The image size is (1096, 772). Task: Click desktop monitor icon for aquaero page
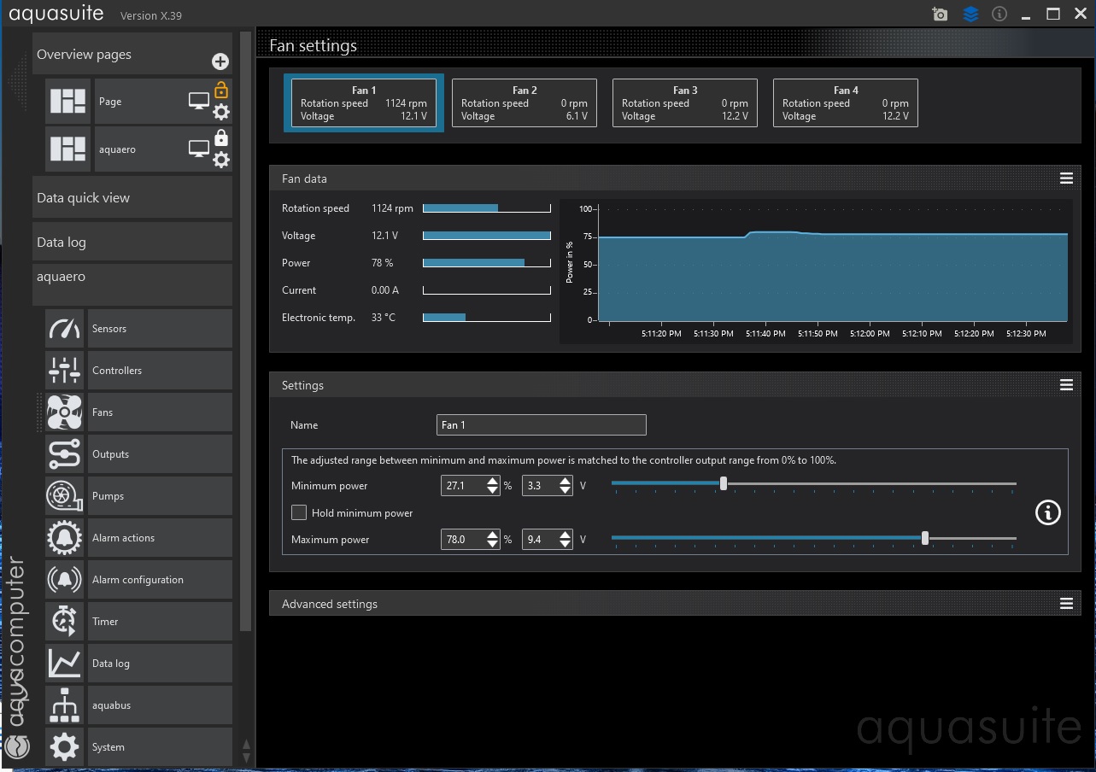pos(199,149)
